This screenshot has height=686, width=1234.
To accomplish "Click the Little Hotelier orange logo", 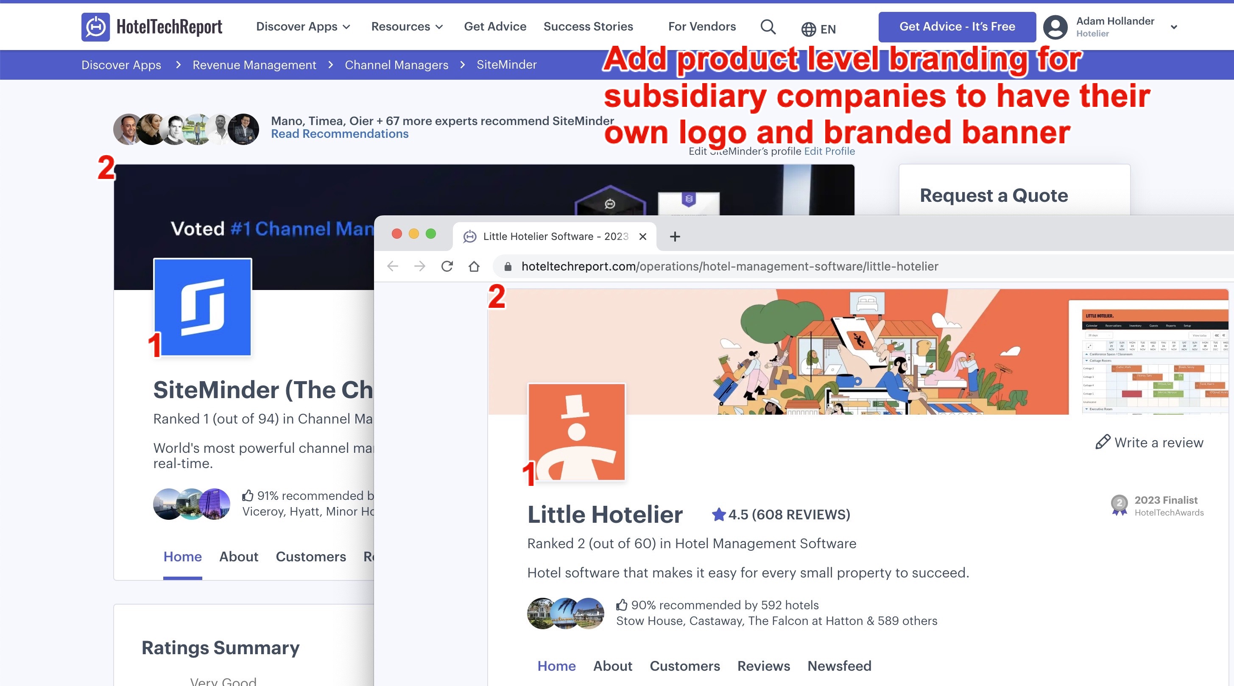I will pos(576,432).
